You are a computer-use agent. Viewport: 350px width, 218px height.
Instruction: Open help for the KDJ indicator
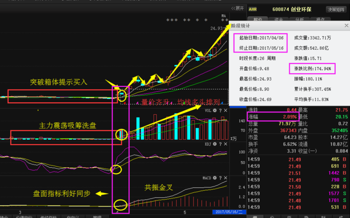click(x=220, y=144)
